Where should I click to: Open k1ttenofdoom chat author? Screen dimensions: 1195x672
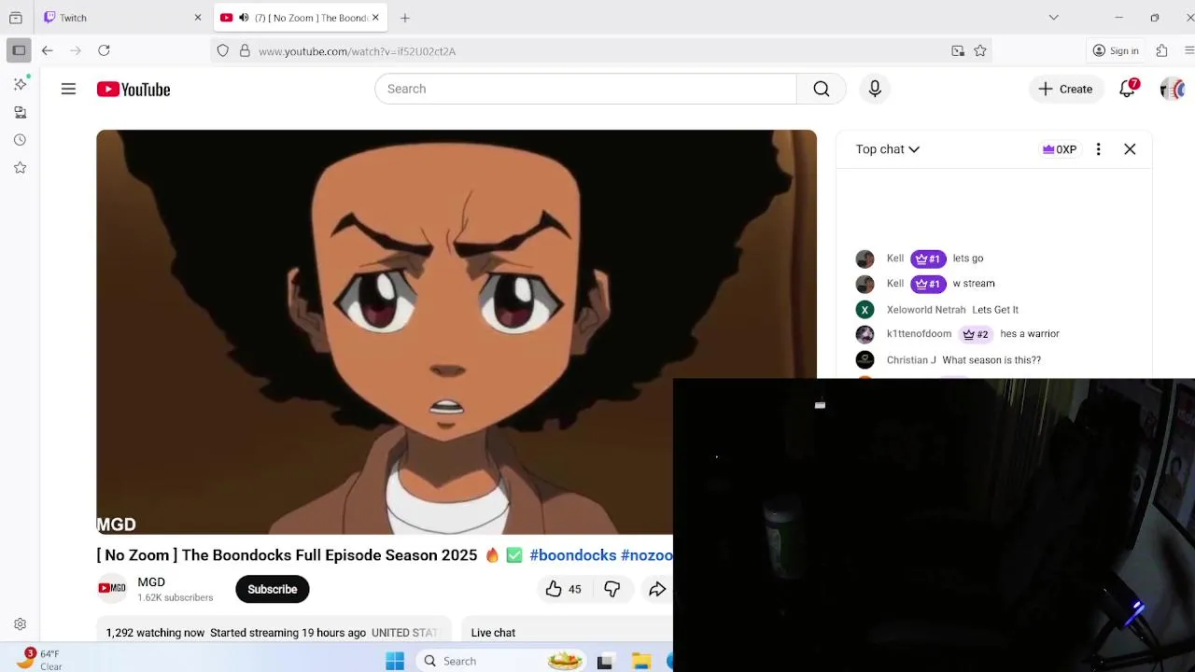point(919,334)
